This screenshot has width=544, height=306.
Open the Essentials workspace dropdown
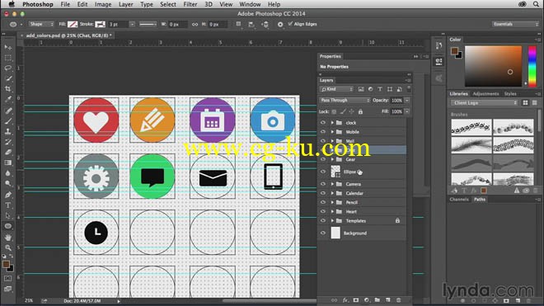click(x=515, y=24)
